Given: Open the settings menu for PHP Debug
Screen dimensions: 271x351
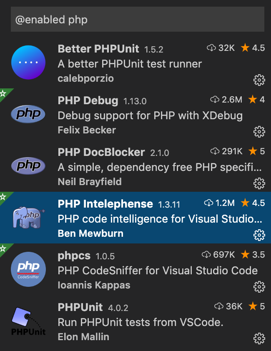Looking at the screenshot, I should click(259, 132).
